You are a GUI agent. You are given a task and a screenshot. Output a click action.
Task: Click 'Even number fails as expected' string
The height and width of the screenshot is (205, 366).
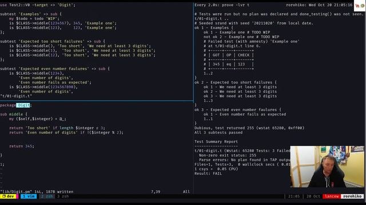[x=55, y=83]
